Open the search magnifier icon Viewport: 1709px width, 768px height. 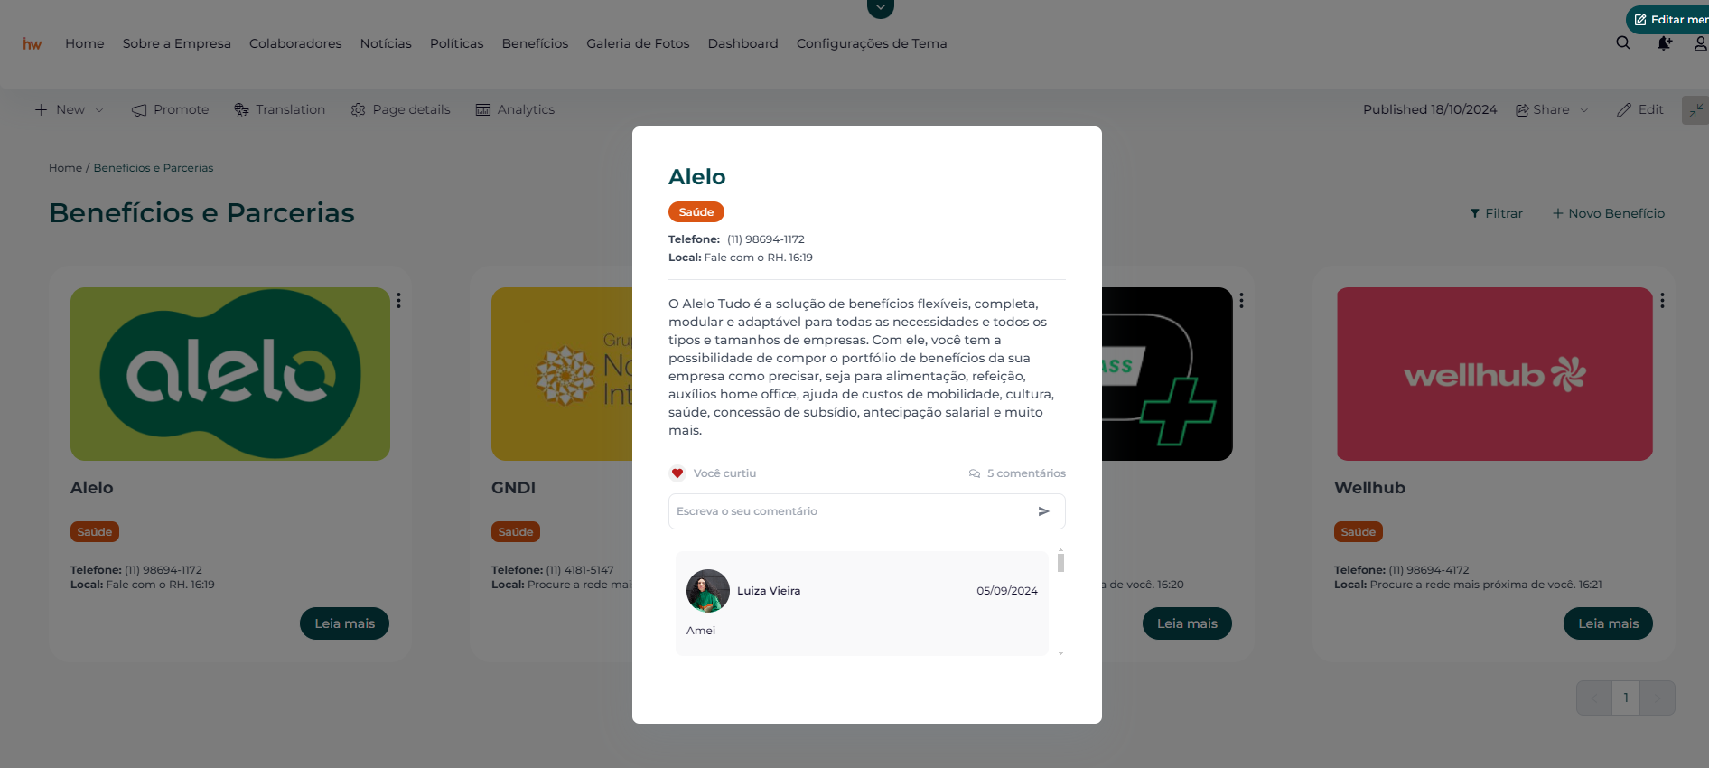1623,43
